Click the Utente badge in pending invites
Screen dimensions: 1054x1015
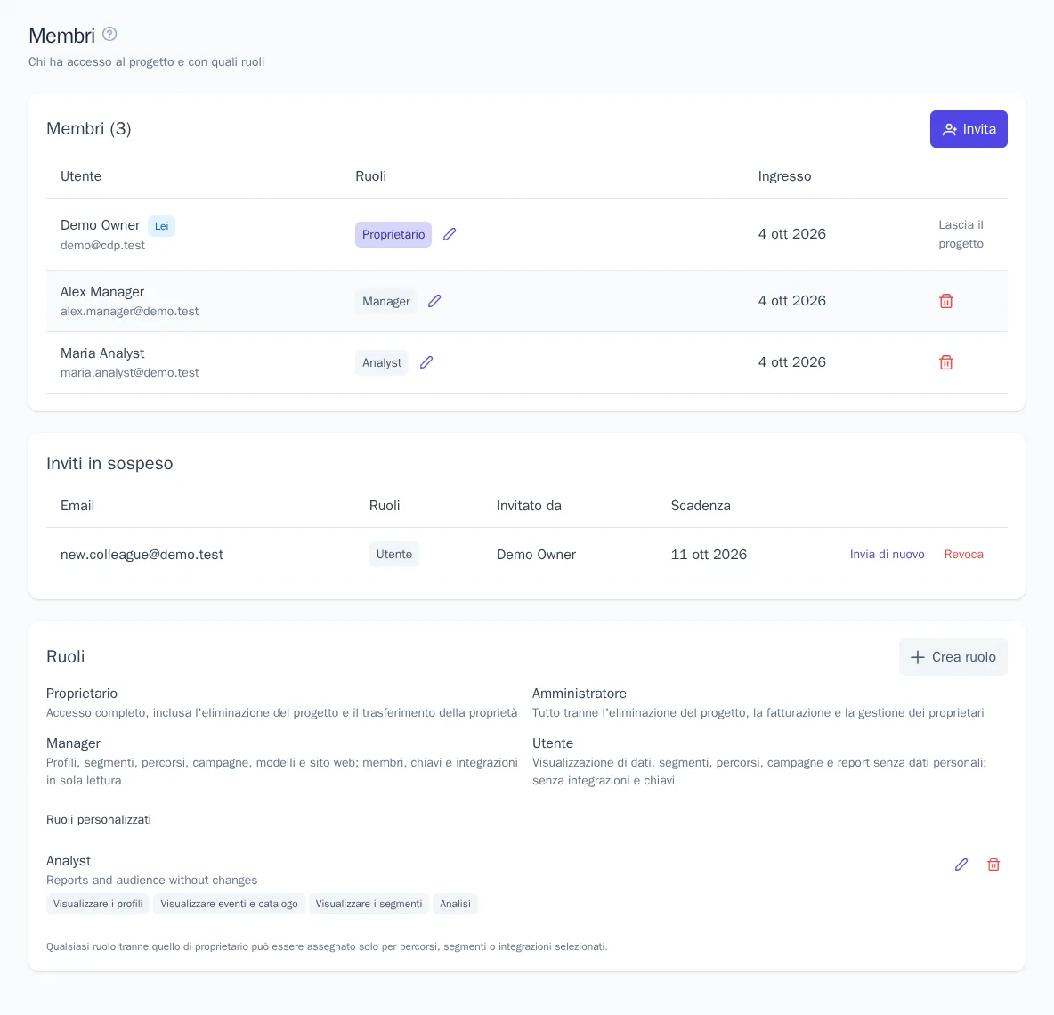(393, 555)
